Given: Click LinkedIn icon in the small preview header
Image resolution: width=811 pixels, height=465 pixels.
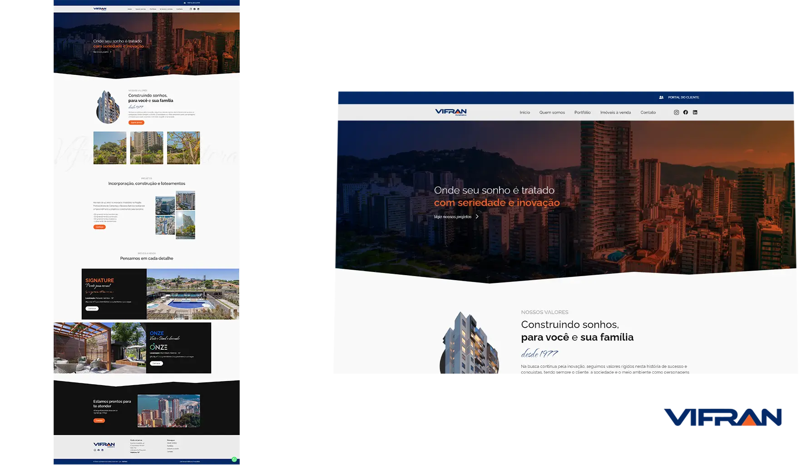Looking at the screenshot, I should pos(198,9).
